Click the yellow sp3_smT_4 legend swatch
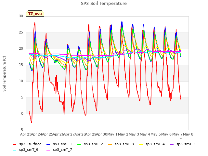208x156 pixels. pos(141,144)
